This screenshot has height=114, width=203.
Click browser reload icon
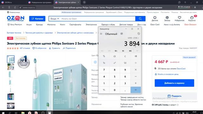(15, 8)
